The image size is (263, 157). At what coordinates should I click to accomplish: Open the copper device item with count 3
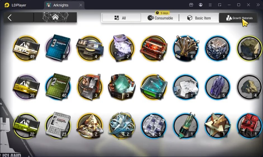click(90, 87)
